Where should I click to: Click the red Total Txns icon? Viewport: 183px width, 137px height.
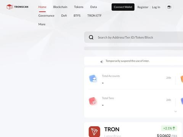(93, 101)
